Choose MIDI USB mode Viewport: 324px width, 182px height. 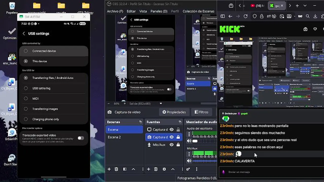[53, 99]
